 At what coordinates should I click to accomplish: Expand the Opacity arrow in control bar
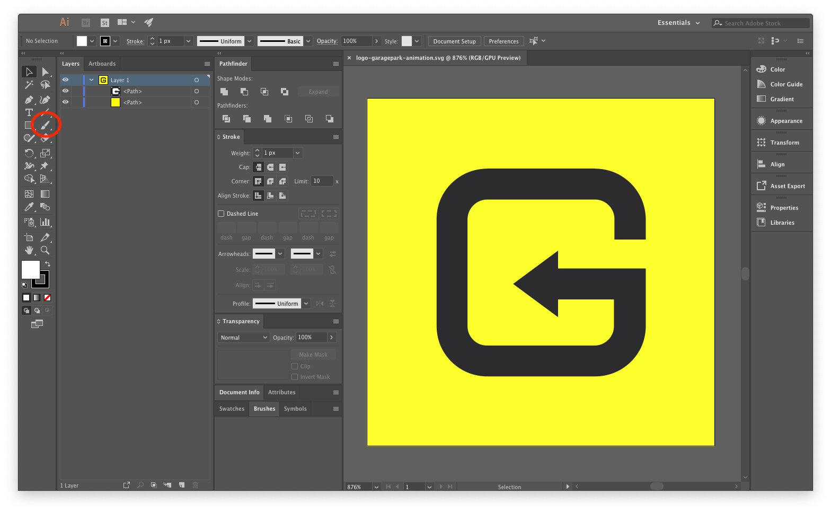pyautogui.click(x=376, y=41)
